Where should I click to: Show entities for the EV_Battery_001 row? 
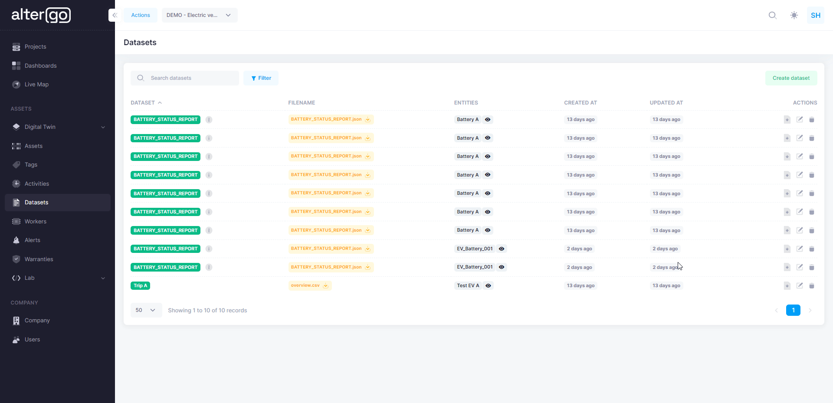coord(502,249)
